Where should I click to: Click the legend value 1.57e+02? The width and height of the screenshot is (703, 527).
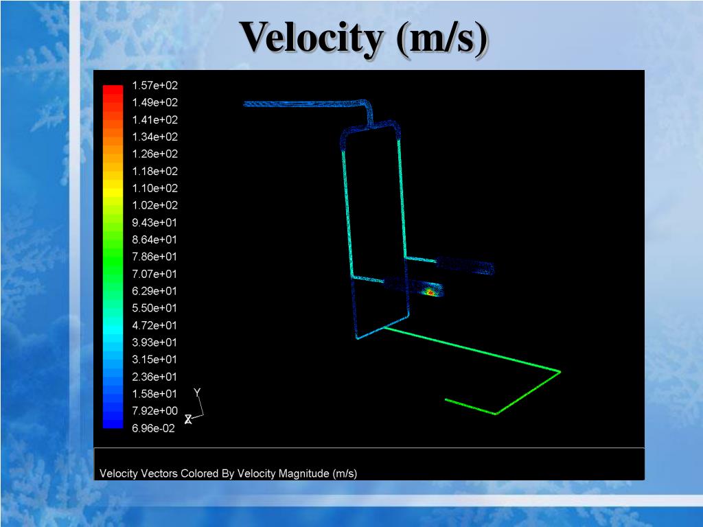click(154, 85)
